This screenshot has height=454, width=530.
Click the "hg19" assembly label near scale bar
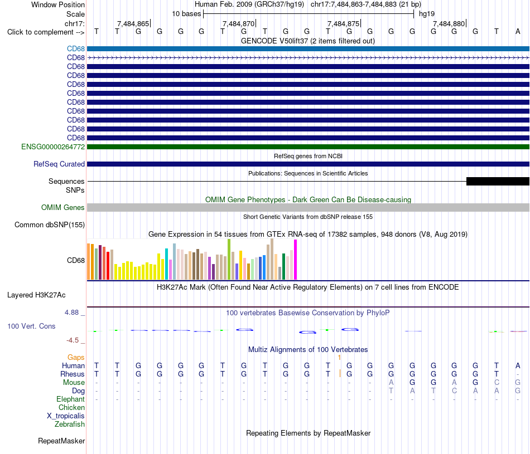pos(427,14)
